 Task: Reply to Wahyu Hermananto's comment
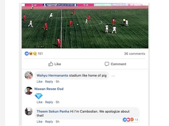coord(49,82)
